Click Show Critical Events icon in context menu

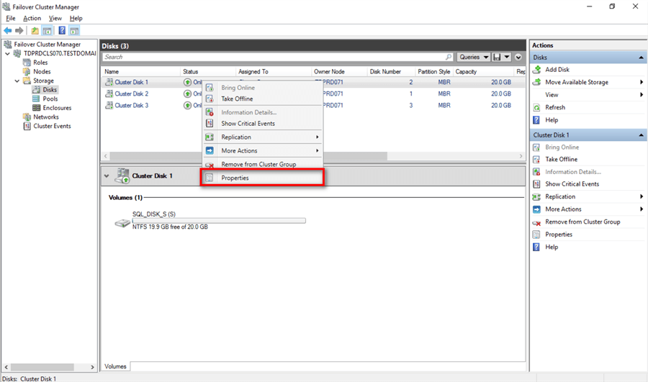click(x=210, y=124)
